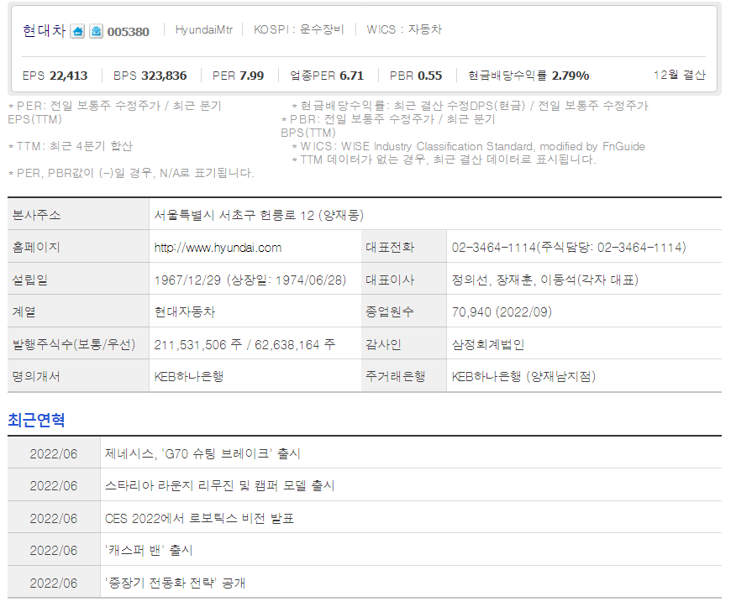Select the EPS value 22,413
The height and width of the screenshot is (607, 736).
tap(69, 76)
